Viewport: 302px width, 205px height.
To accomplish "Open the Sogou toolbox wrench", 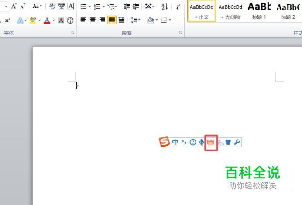I will click(237, 142).
